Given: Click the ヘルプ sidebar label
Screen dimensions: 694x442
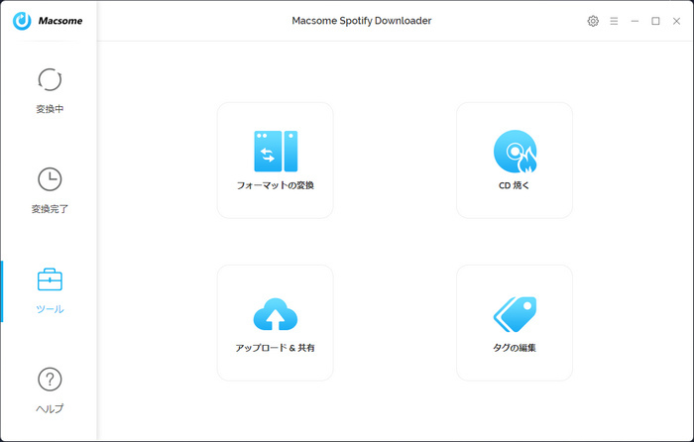Looking at the screenshot, I should pyautogui.click(x=50, y=408).
